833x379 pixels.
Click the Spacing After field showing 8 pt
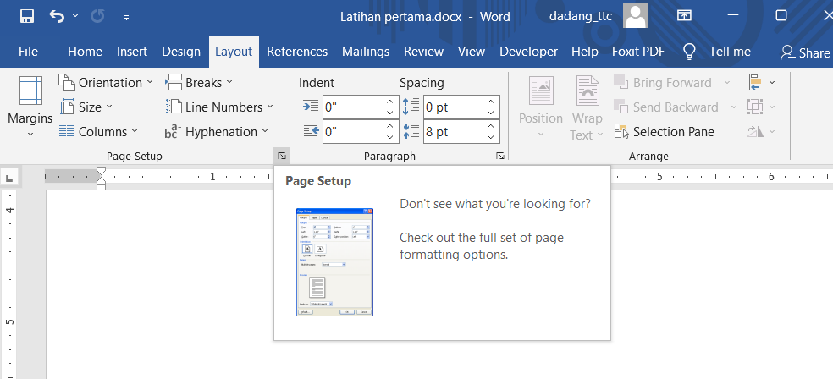click(x=453, y=132)
